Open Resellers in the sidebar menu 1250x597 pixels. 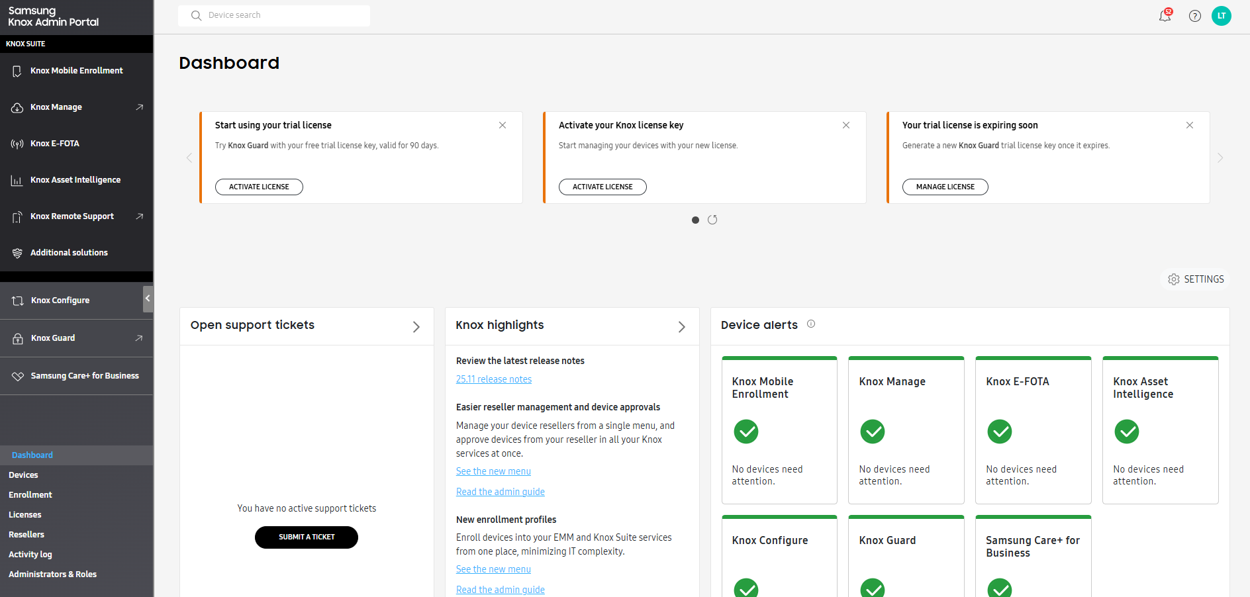(76, 535)
